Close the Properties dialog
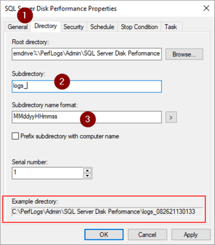Viewport: 215px width, 245px height. [206, 8]
